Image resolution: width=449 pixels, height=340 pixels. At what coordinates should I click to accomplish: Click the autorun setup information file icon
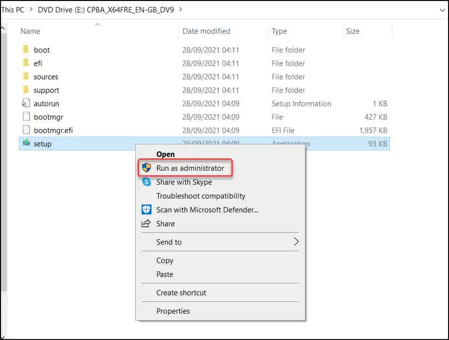click(26, 103)
